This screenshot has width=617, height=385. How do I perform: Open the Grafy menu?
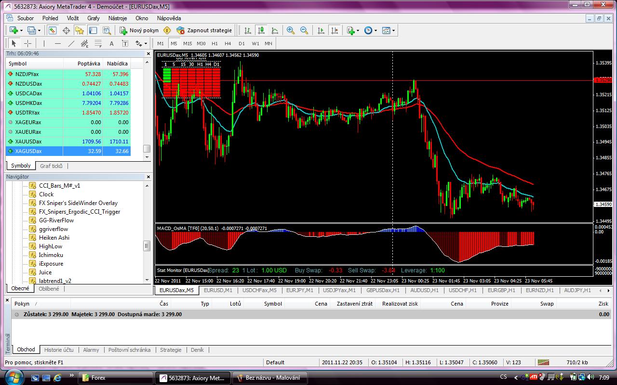[94, 18]
